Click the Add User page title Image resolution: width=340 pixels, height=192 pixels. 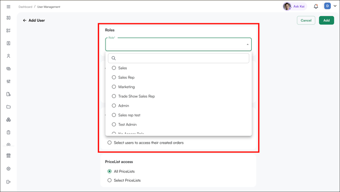(x=37, y=20)
